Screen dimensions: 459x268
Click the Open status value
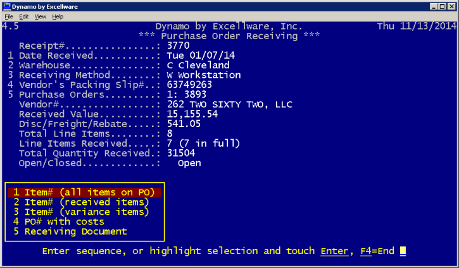[x=189, y=163]
